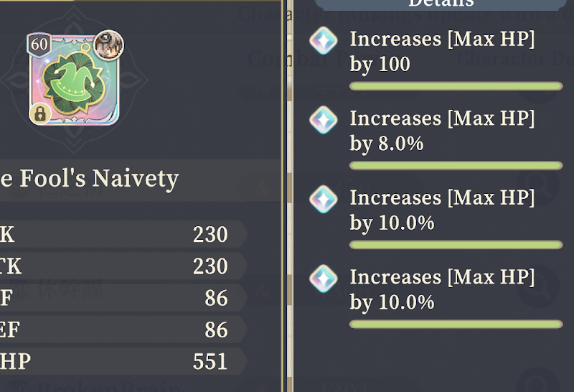Image resolution: width=574 pixels, height=392 pixels.
Task: Click the Increases Max HP by 8.0% text
Action: point(442,131)
